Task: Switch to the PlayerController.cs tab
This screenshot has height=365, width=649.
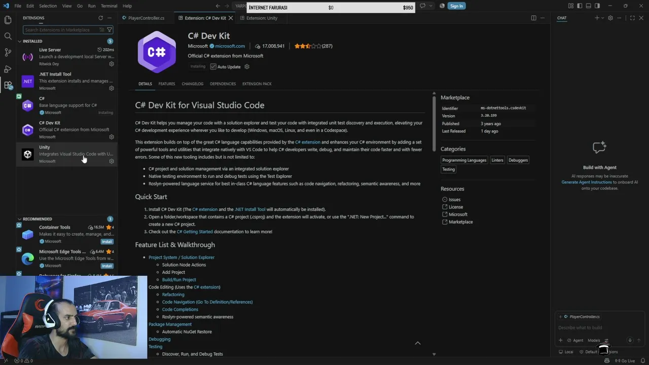Action: [146, 18]
